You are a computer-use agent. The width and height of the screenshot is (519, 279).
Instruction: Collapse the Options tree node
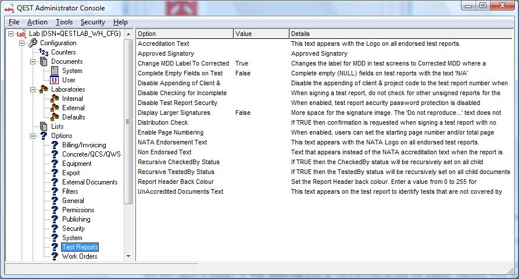click(33, 136)
